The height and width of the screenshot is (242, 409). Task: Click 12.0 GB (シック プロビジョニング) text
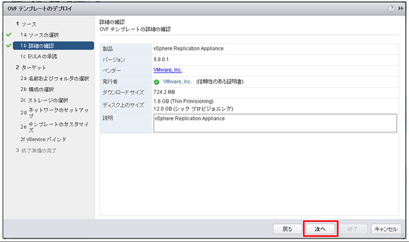[x=193, y=109]
